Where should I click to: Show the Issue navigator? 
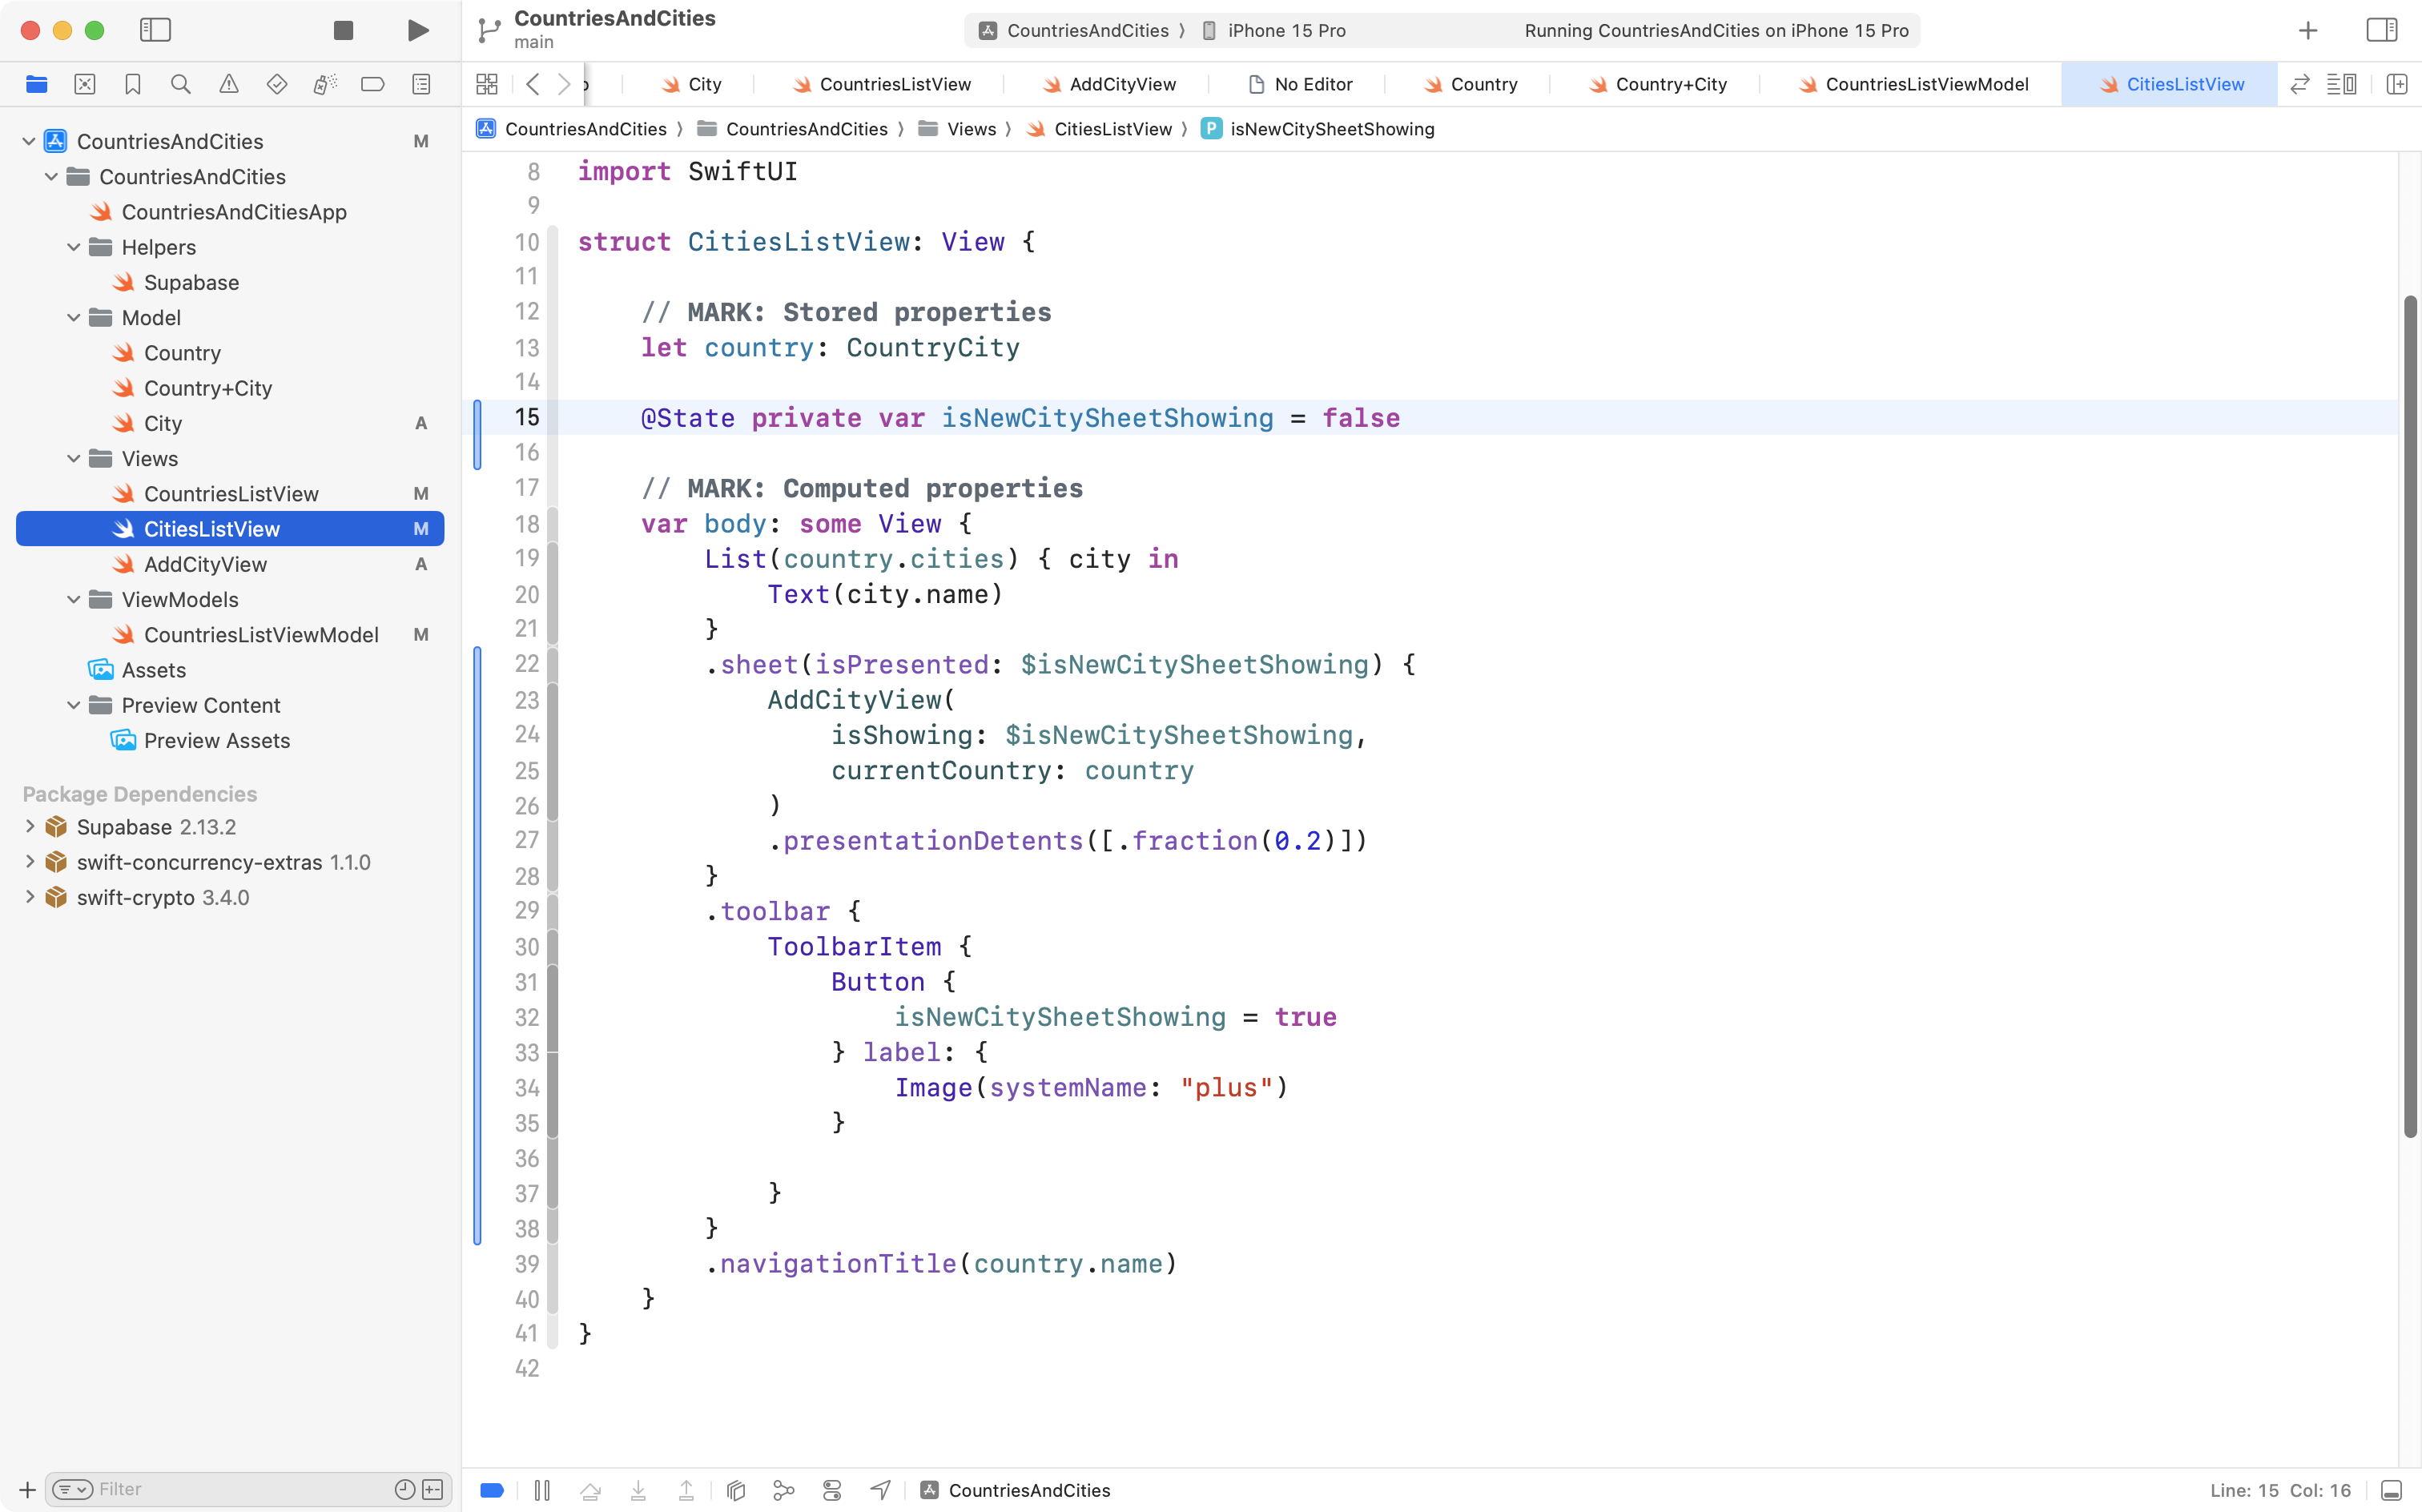click(x=229, y=84)
